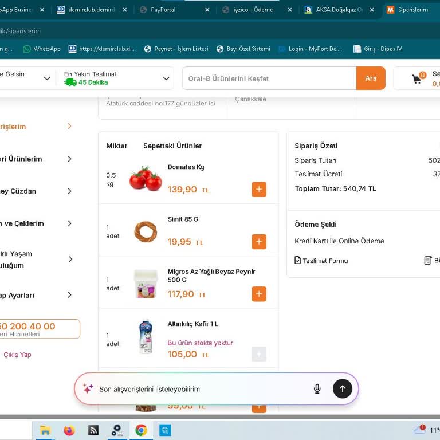440x440 pixels.
Task: Expand the delivery method dropdown chevron
Action: coord(47,78)
